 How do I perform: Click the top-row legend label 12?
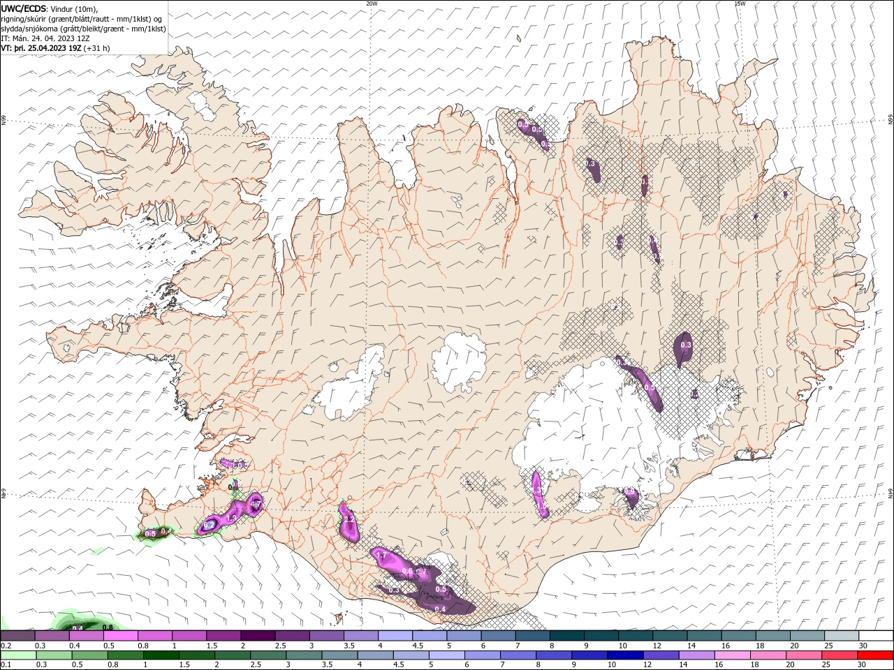point(657,646)
